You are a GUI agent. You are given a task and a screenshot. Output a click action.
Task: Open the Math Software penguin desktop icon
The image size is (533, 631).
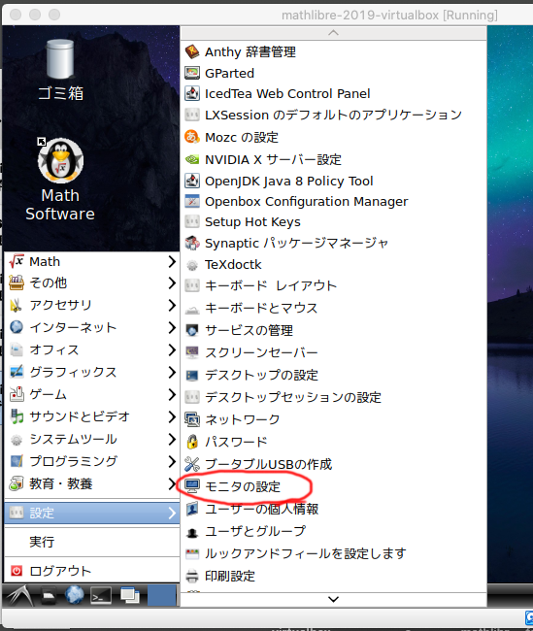pos(60,179)
